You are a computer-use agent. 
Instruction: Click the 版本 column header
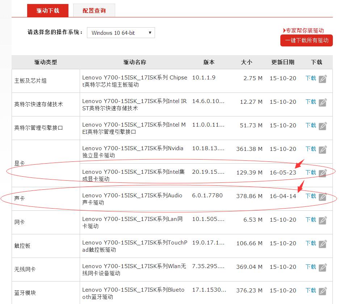[x=209, y=62]
